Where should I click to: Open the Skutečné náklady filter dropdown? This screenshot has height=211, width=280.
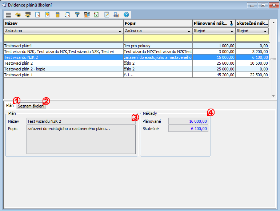265,31
